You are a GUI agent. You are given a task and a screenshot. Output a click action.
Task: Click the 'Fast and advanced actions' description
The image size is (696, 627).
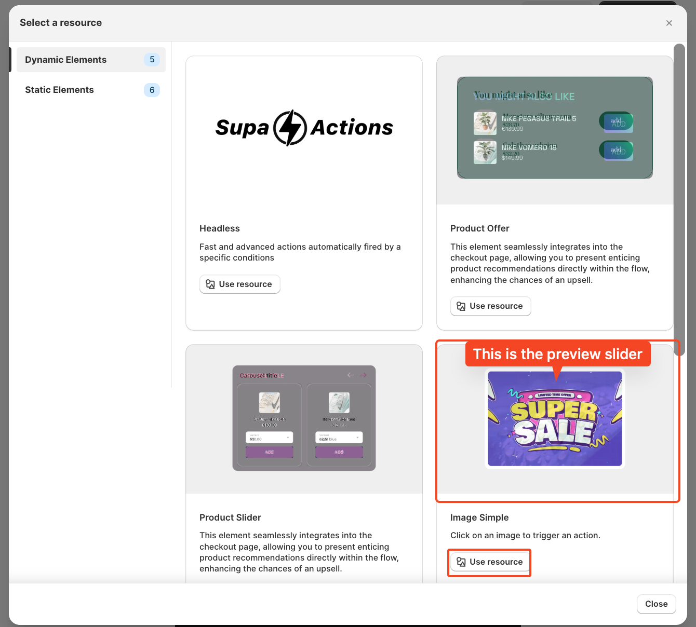pyautogui.click(x=300, y=252)
